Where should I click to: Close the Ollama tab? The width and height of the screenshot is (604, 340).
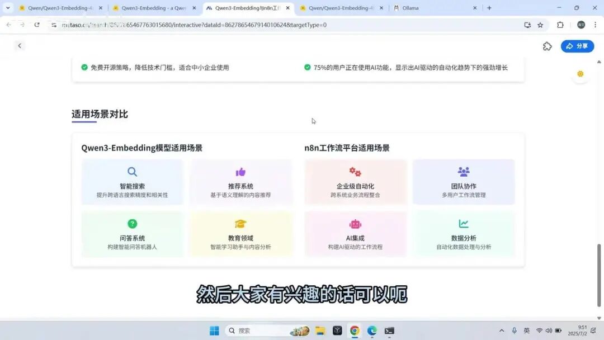[475, 8]
